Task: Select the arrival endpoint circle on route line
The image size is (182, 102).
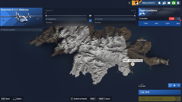Action: (x=135, y=16)
